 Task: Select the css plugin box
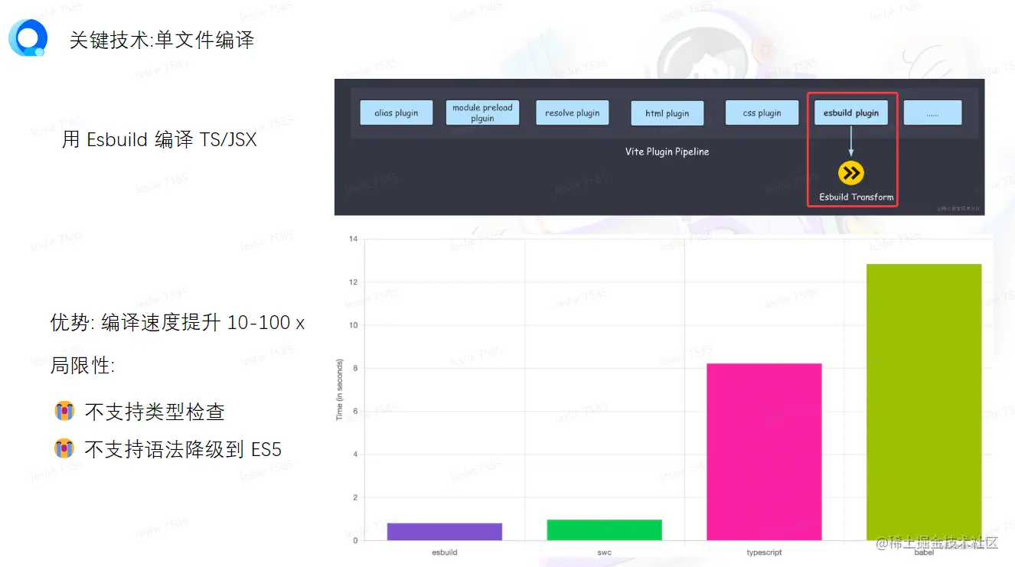(x=762, y=112)
